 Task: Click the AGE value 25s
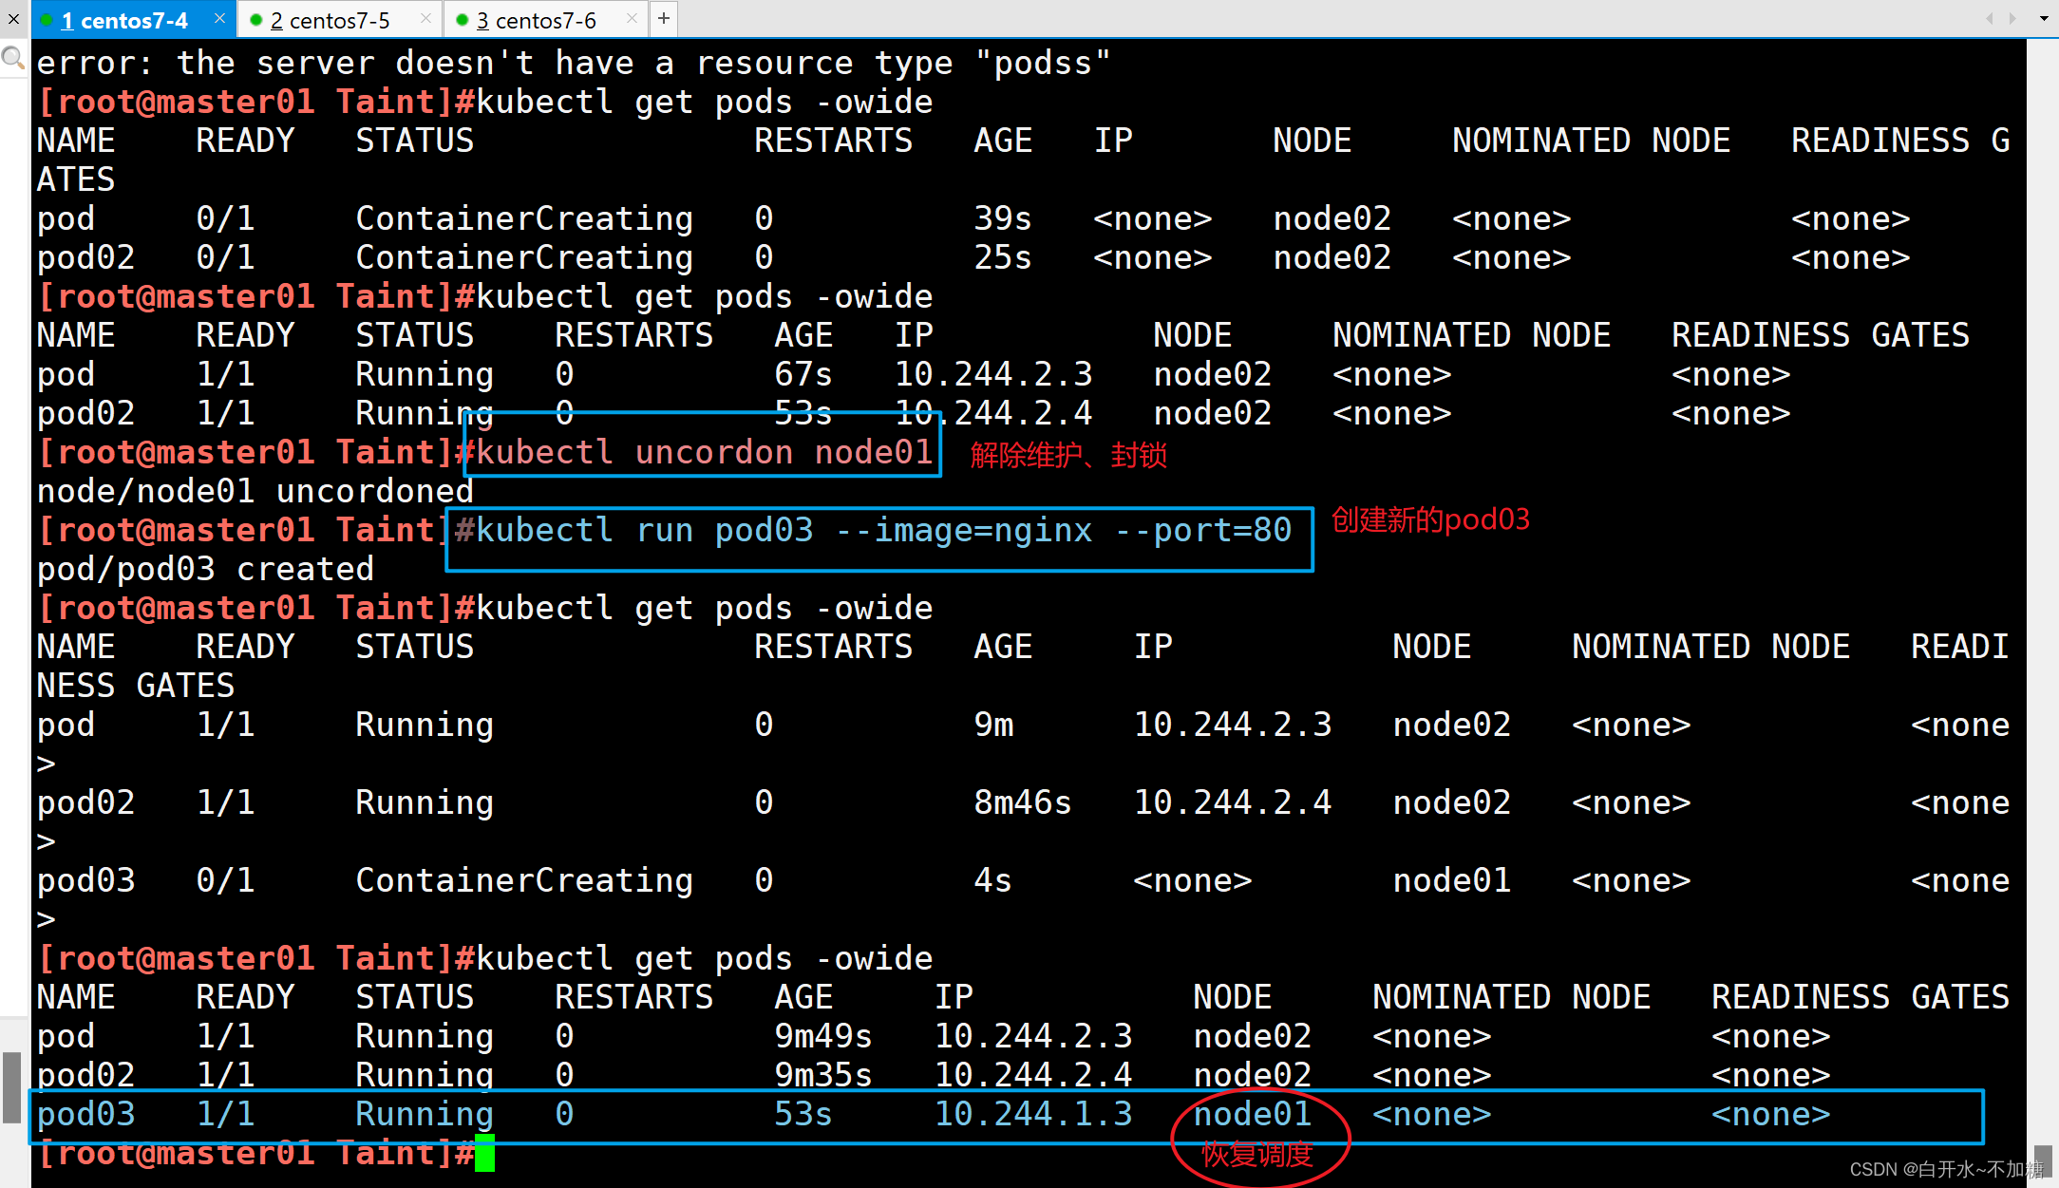point(1002,257)
